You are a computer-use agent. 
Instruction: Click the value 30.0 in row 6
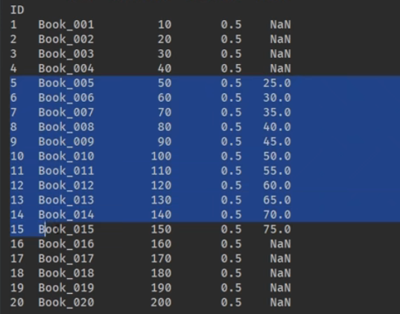tap(277, 97)
